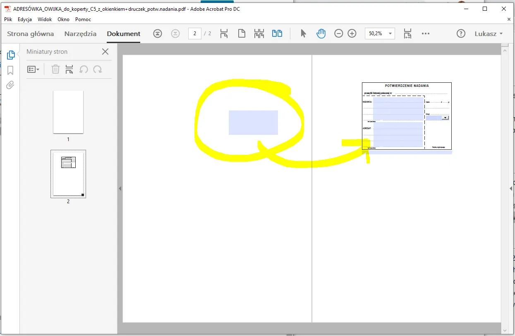The image size is (515, 336).
Task: Zoom out with the minus icon
Action: coord(338,34)
